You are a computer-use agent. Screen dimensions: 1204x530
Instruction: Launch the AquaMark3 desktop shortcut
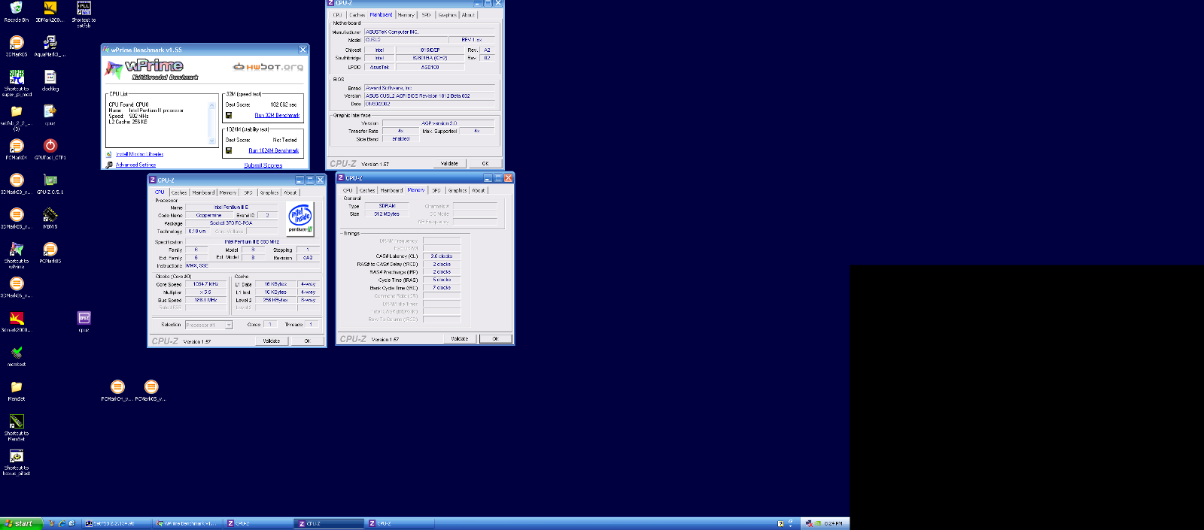pos(50,45)
